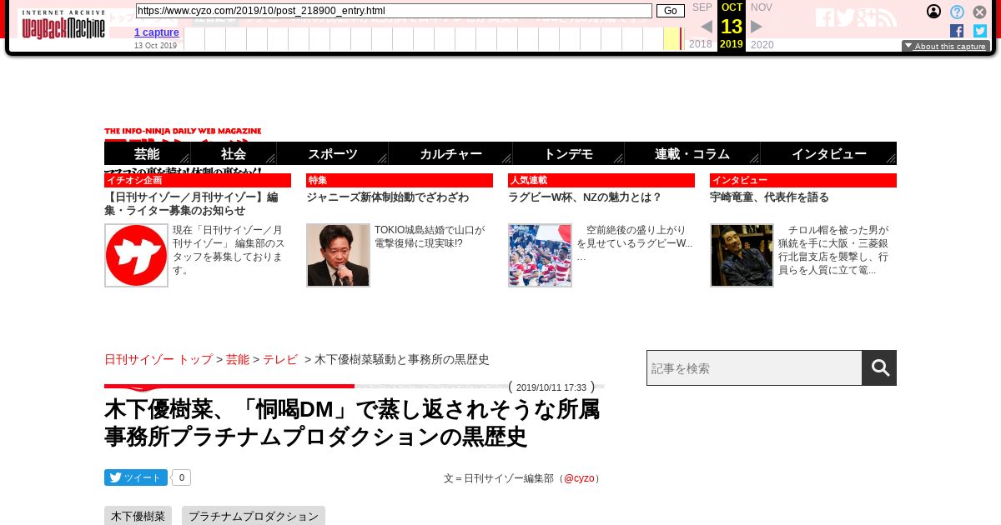Open the 編集・ライター募集のお知らせ headline
Image resolution: width=1001 pixels, height=525 pixels.
(x=191, y=204)
